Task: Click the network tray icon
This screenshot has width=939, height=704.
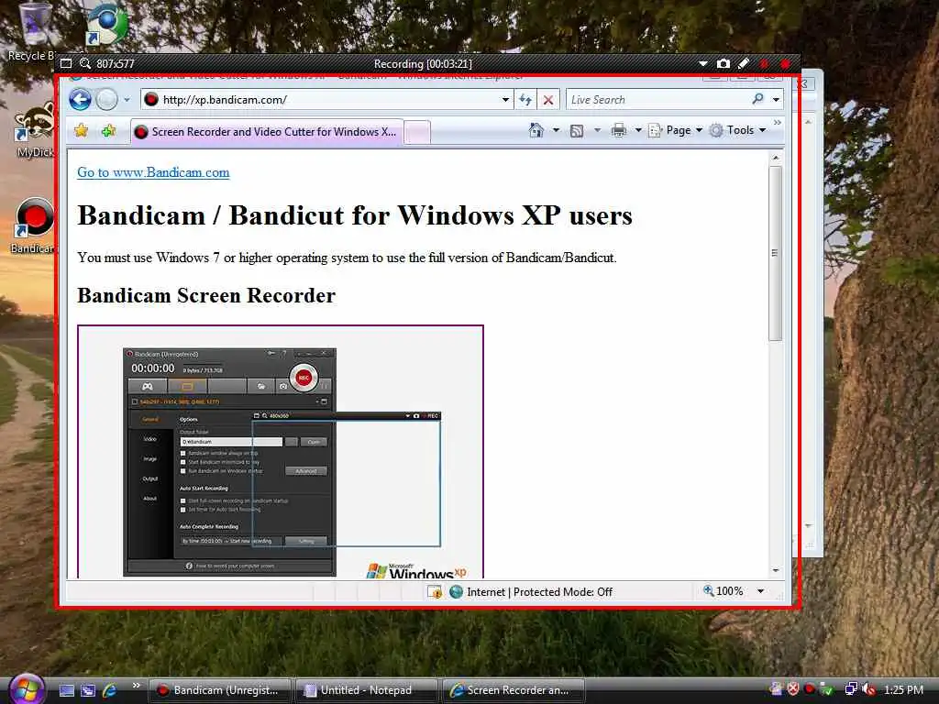Action: (x=850, y=689)
